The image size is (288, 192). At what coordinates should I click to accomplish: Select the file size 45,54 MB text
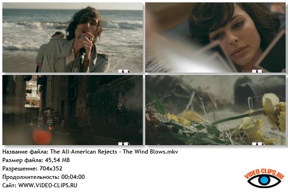point(57,160)
